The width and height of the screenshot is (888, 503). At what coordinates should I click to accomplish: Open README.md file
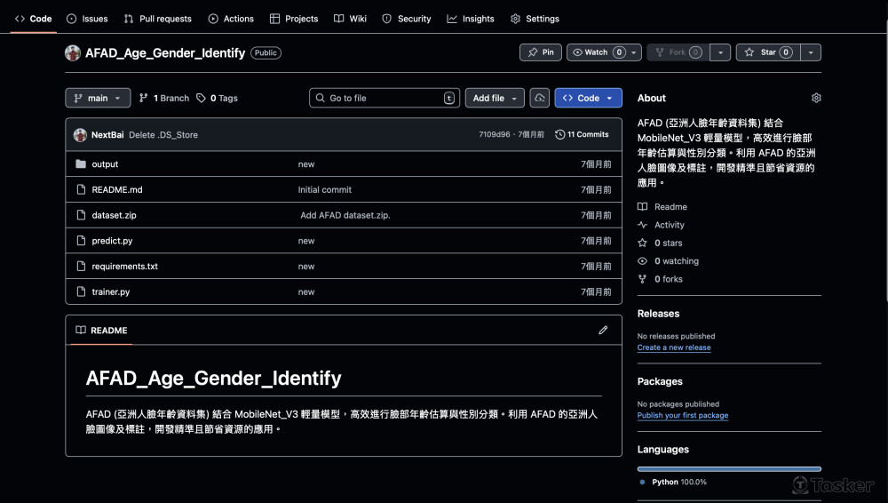point(117,189)
